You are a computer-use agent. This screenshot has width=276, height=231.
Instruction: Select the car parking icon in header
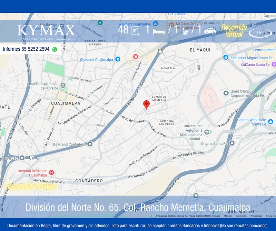tap(210, 31)
